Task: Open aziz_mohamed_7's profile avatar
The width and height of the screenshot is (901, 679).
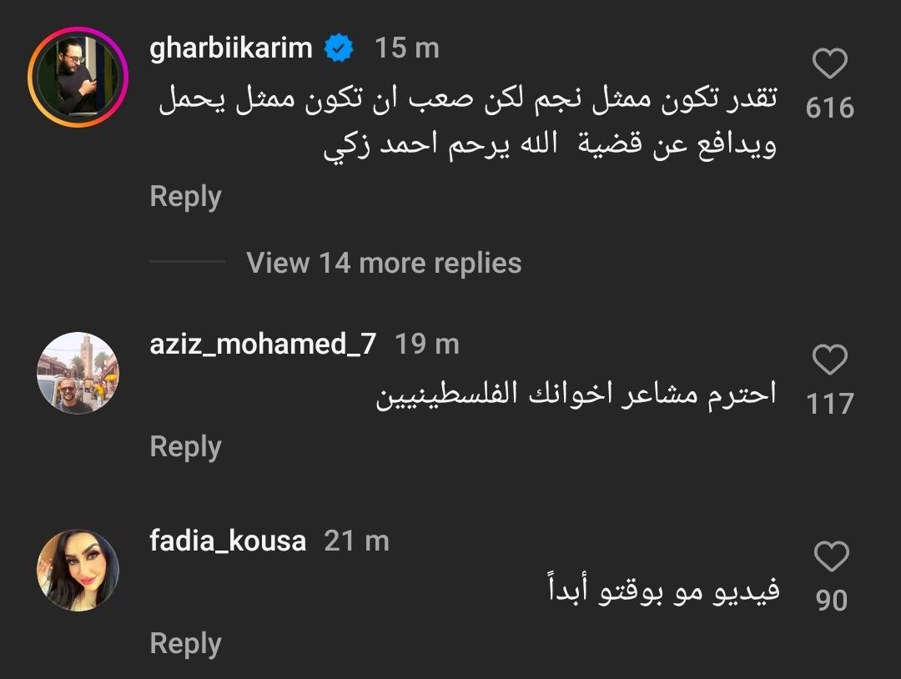Action: click(78, 373)
